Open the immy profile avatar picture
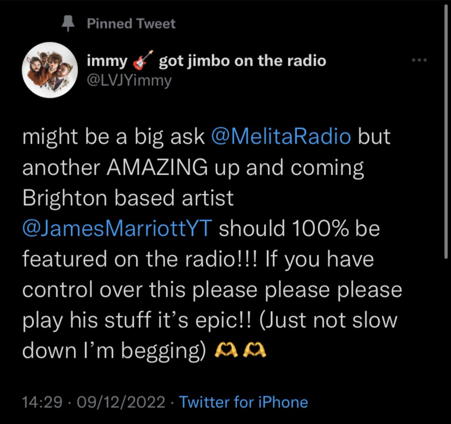Viewport: 451px width, 424px height. click(50, 70)
